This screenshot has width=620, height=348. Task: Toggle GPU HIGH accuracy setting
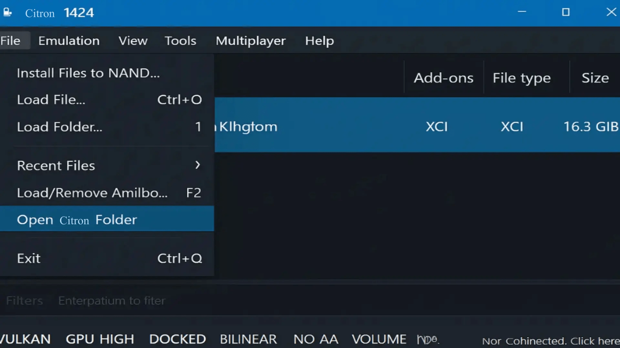pyautogui.click(x=100, y=339)
